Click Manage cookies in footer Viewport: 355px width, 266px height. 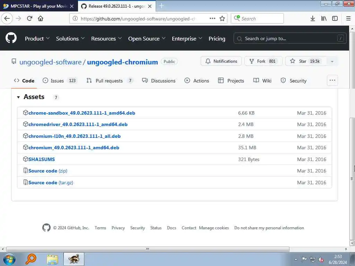click(x=214, y=228)
